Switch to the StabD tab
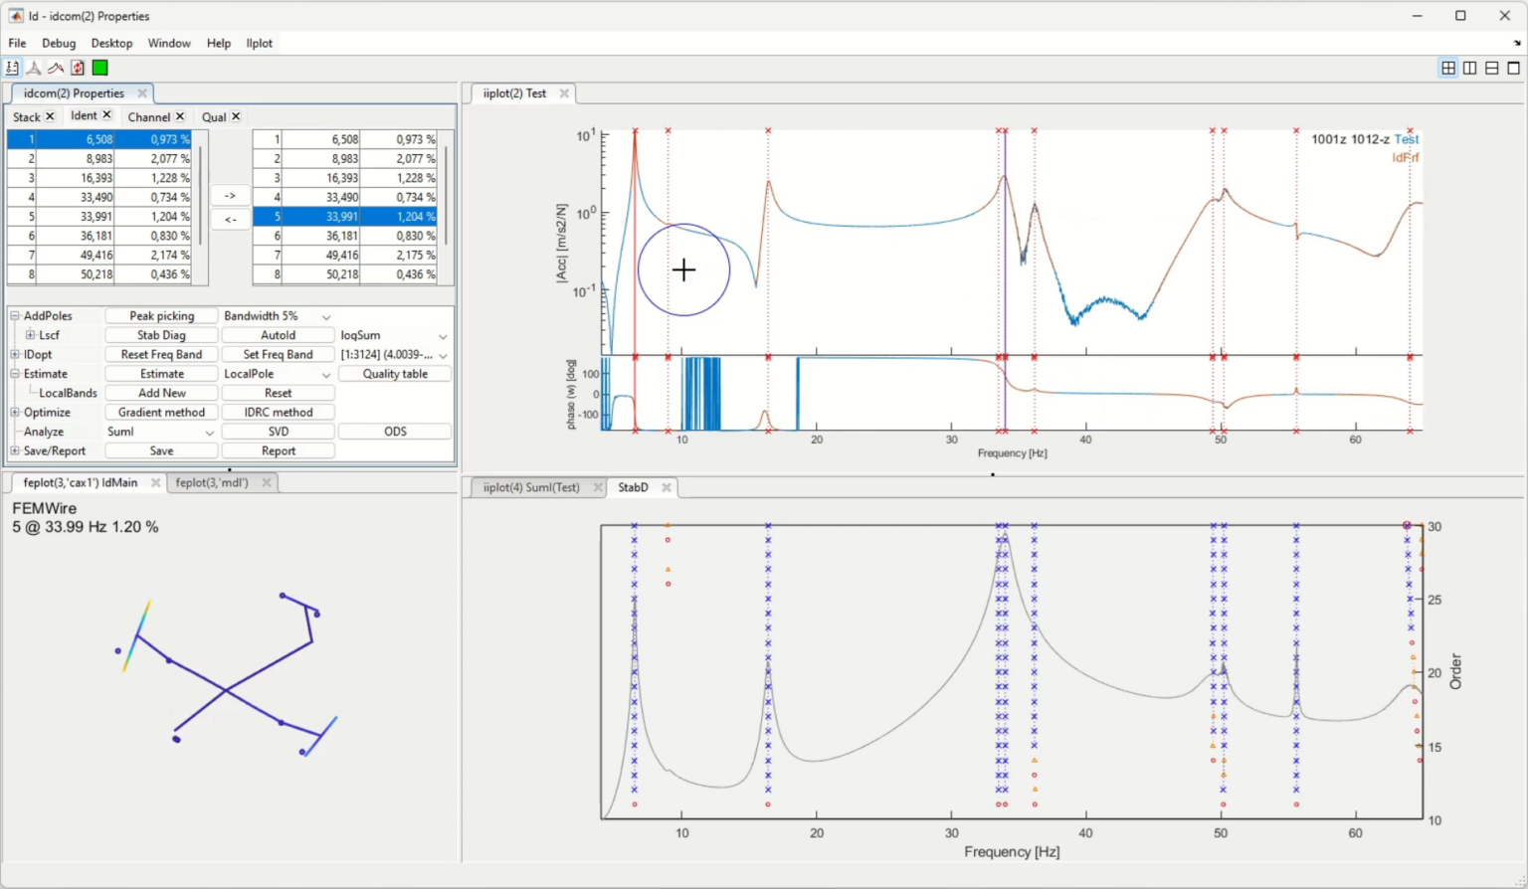The width and height of the screenshot is (1528, 889). click(x=633, y=487)
